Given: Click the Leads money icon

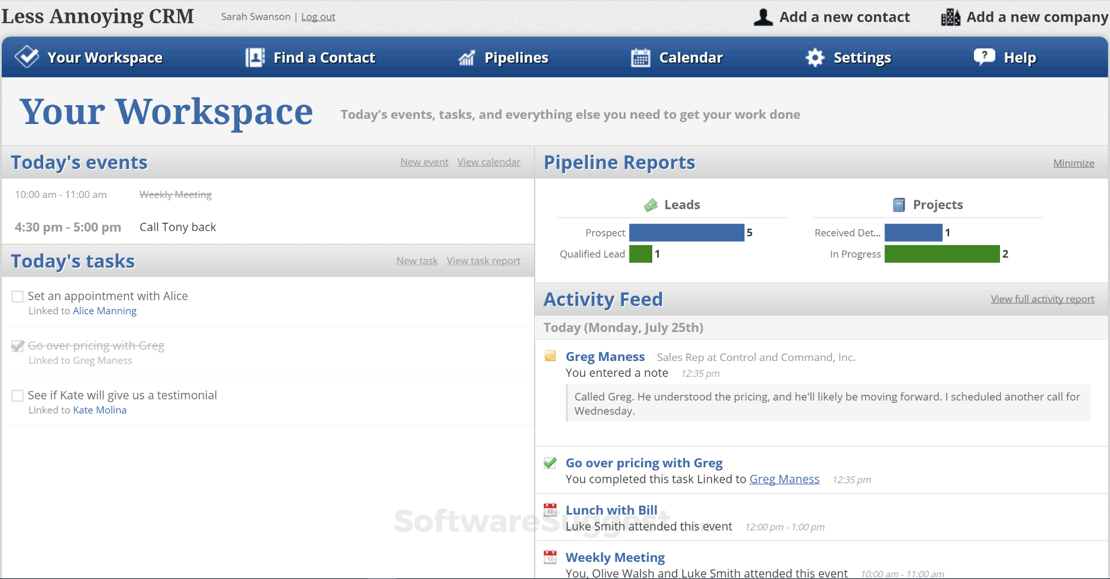Looking at the screenshot, I should 651,205.
